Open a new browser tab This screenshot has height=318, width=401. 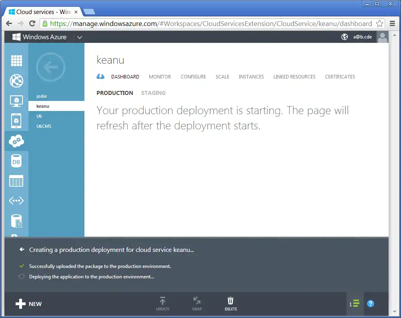[x=89, y=12]
